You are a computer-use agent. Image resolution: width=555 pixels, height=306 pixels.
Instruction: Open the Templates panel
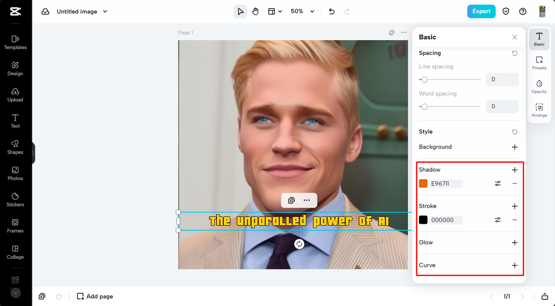pos(15,42)
